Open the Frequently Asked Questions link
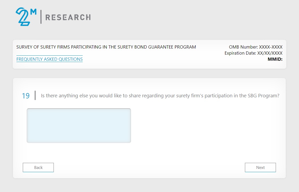This screenshot has width=299, height=192. 50,59
